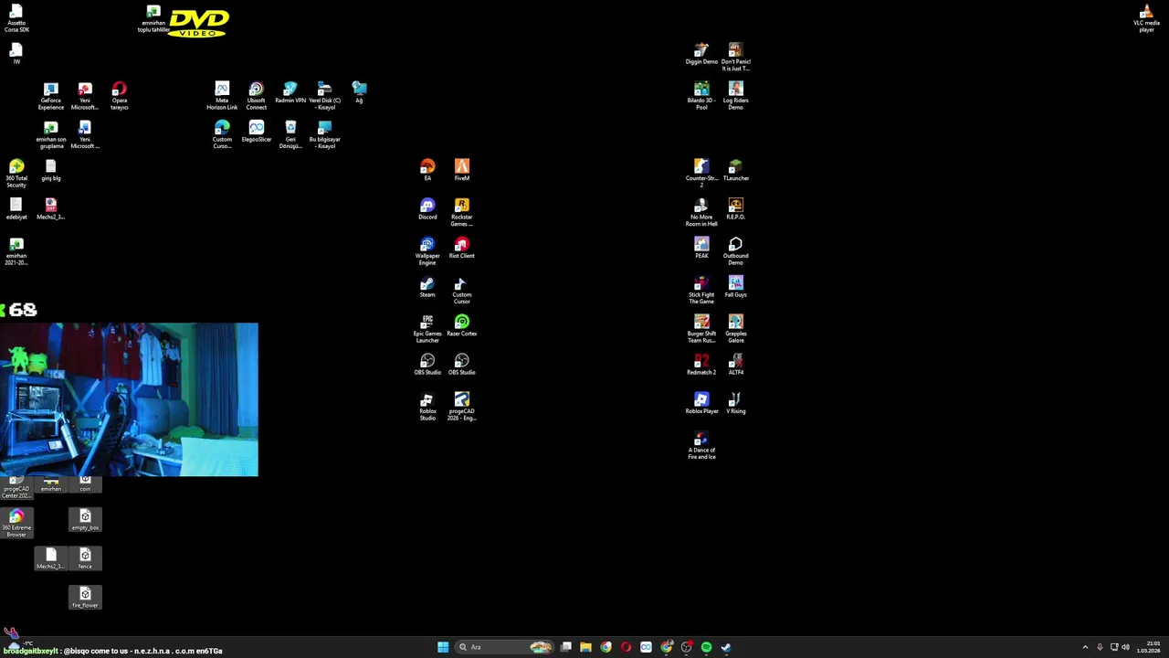Launch Meta Horizon Link

[x=222, y=96]
